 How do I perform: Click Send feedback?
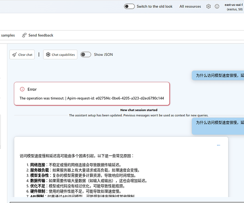click(37, 35)
